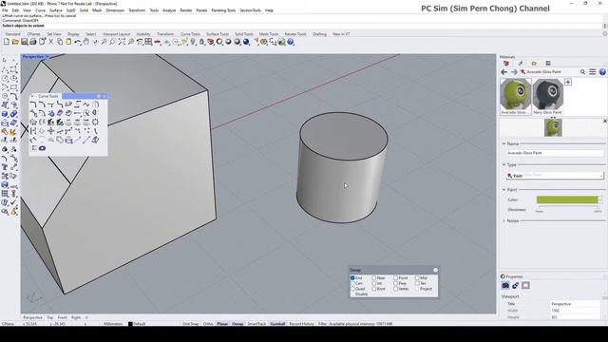Toggle Record History in status bar

302,324
